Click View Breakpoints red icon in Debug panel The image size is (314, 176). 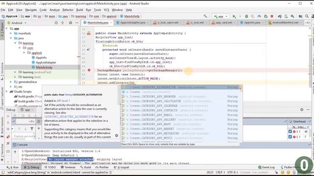click(x=8, y=137)
